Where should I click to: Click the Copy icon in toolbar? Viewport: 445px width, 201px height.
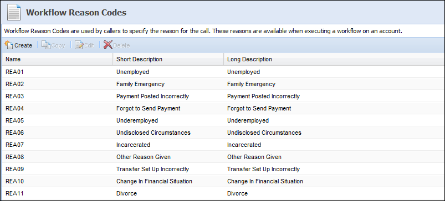(45, 45)
